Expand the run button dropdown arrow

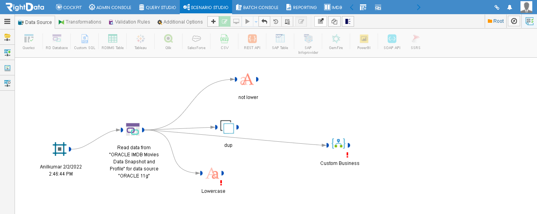(x=256, y=22)
